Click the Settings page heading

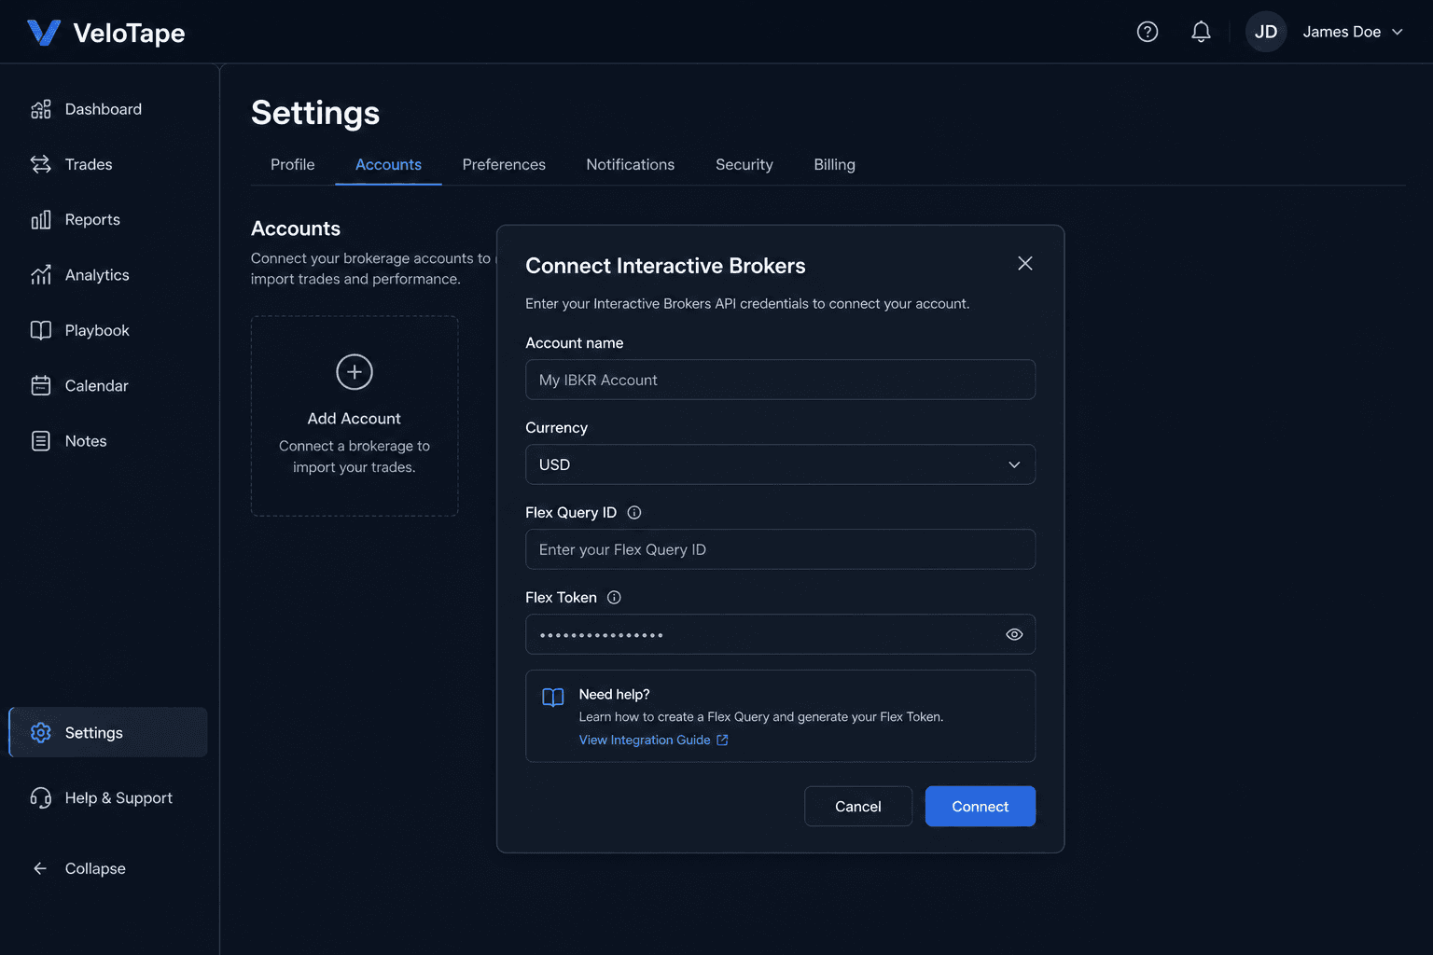(315, 113)
